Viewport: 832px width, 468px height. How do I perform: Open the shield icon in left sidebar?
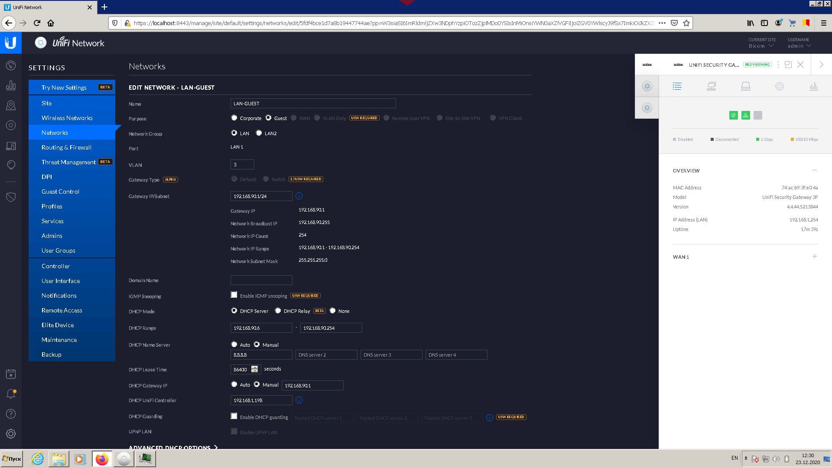[11, 197]
